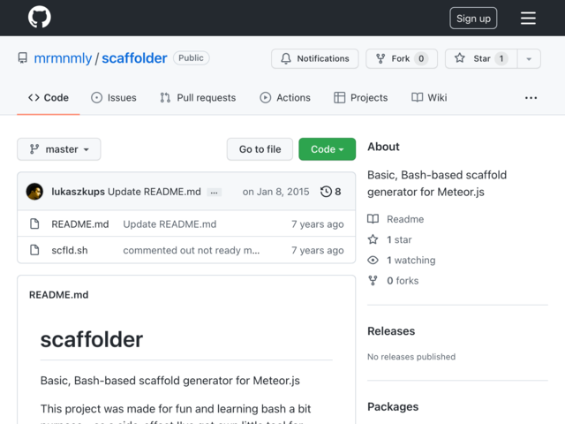The height and width of the screenshot is (424, 565).
Task: Open the green Code dropdown
Action: pyautogui.click(x=328, y=149)
